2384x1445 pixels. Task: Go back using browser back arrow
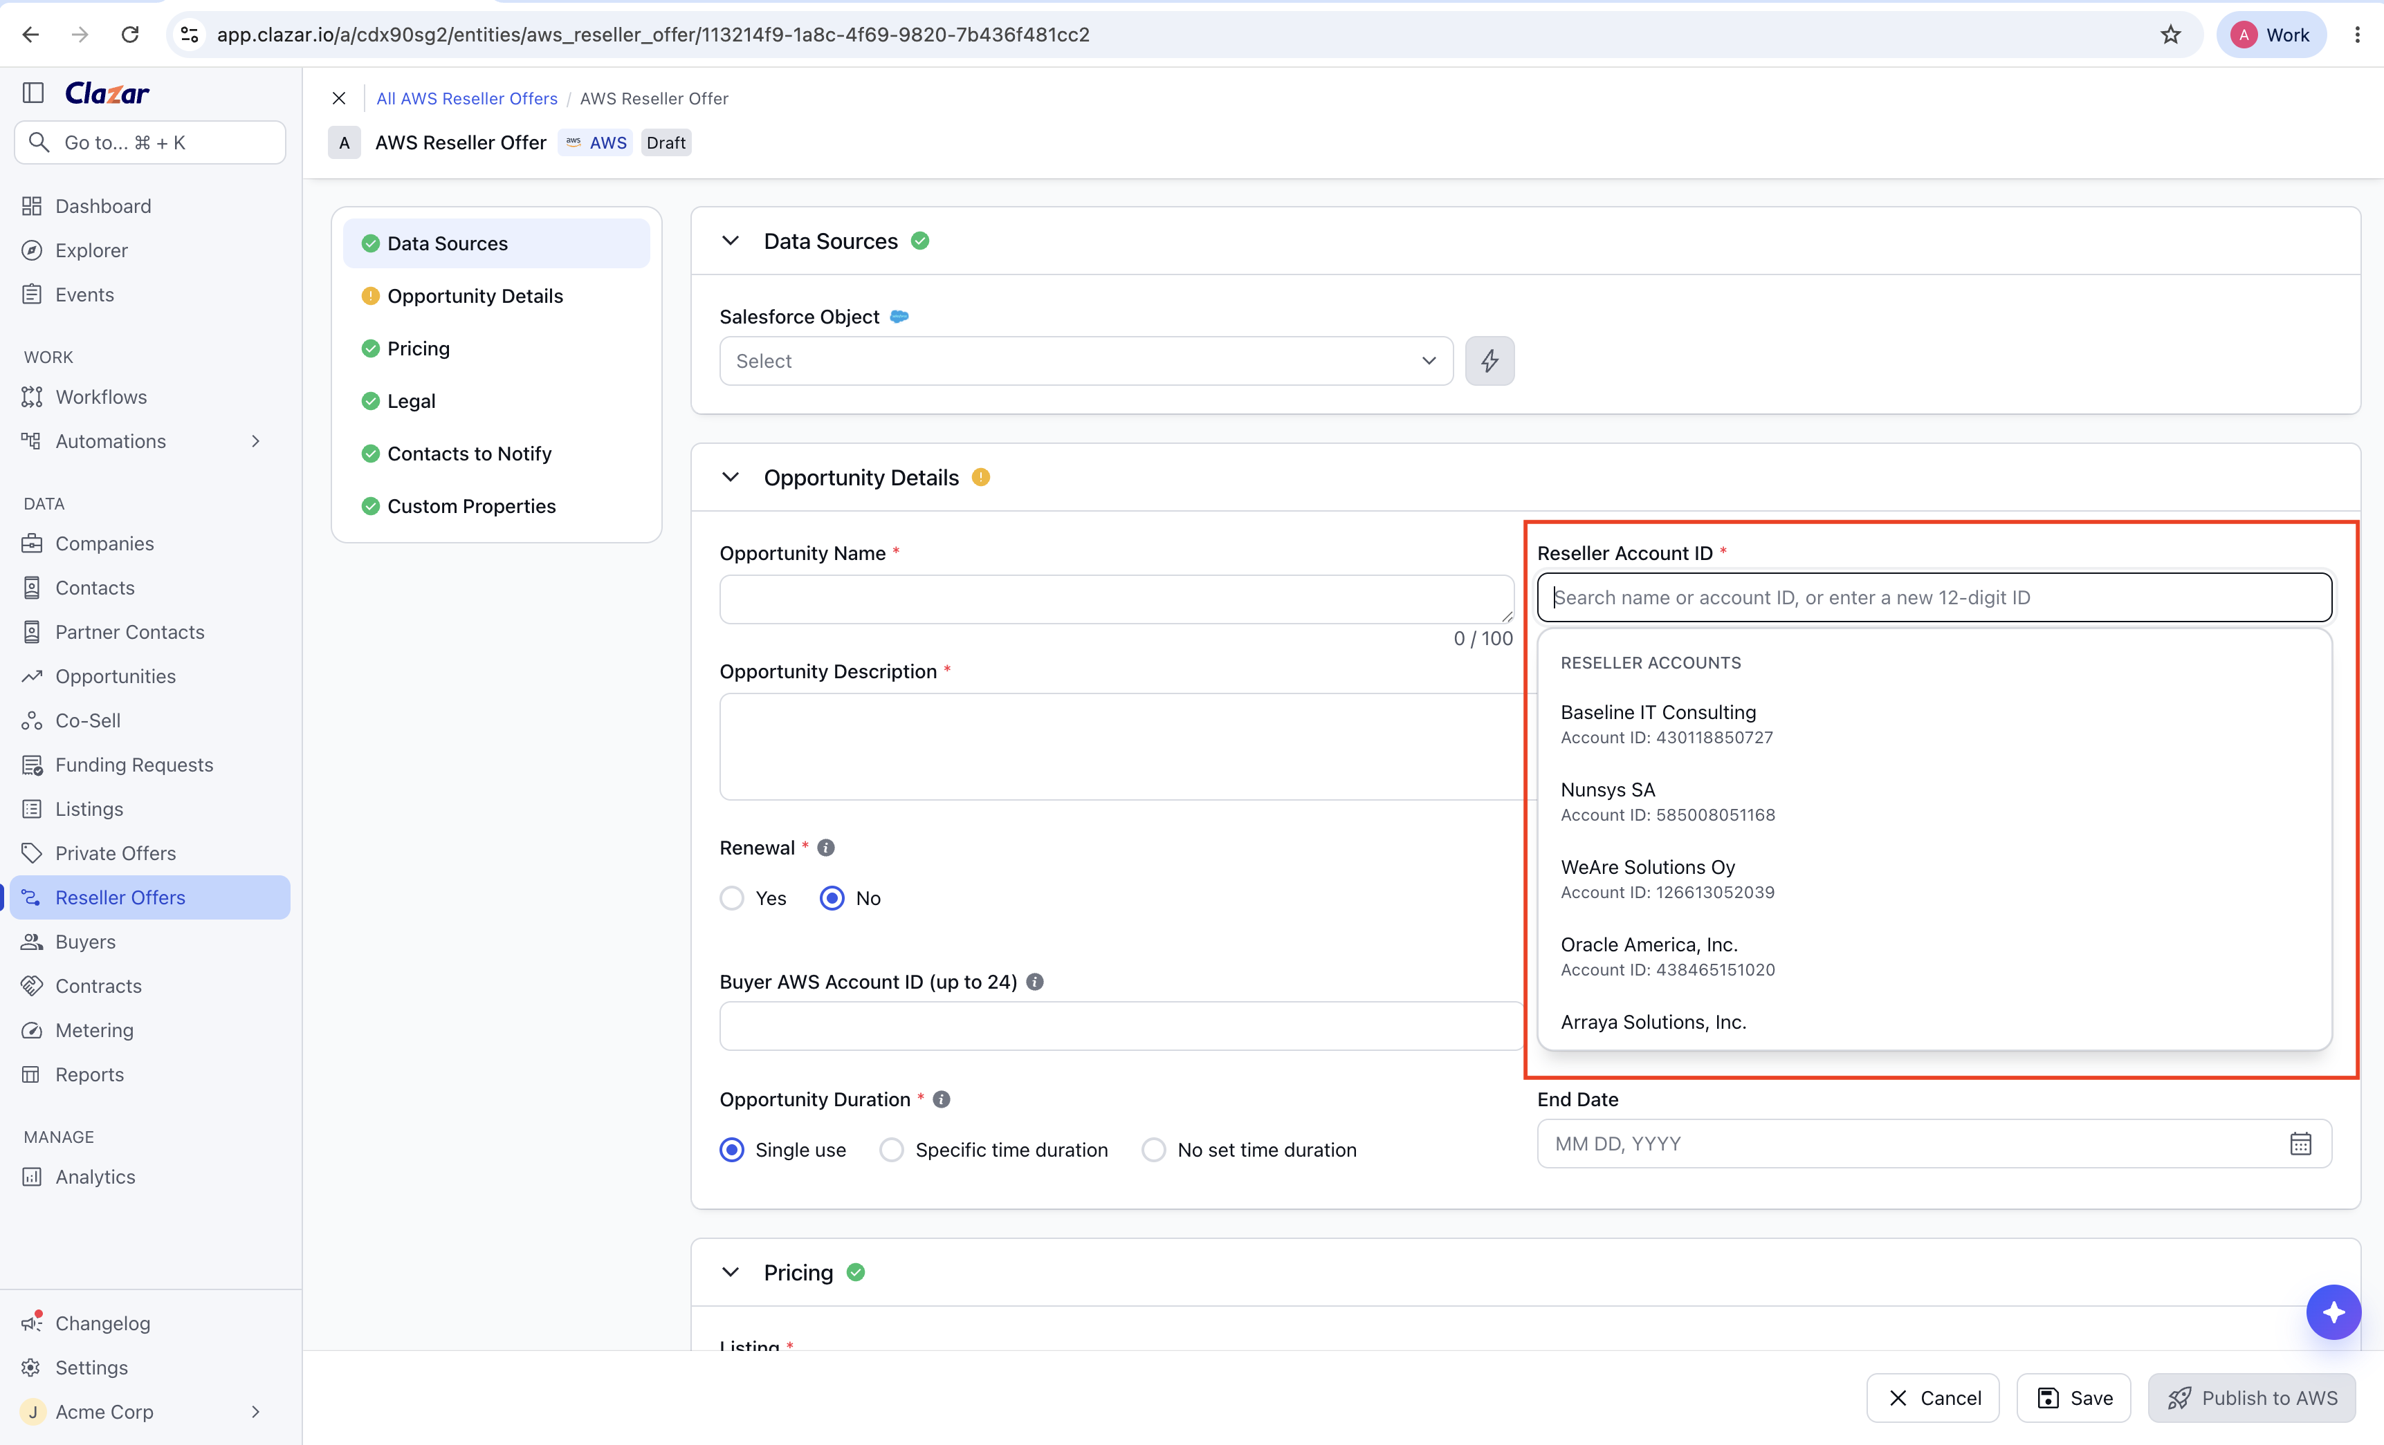click(31, 35)
